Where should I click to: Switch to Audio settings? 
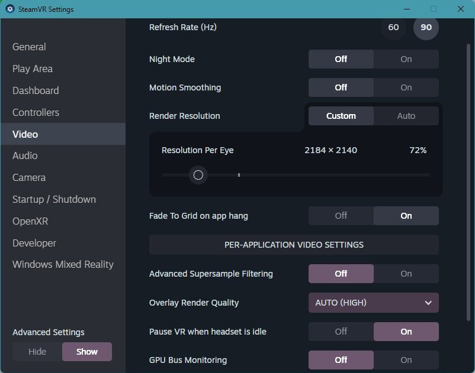(63, 155)
